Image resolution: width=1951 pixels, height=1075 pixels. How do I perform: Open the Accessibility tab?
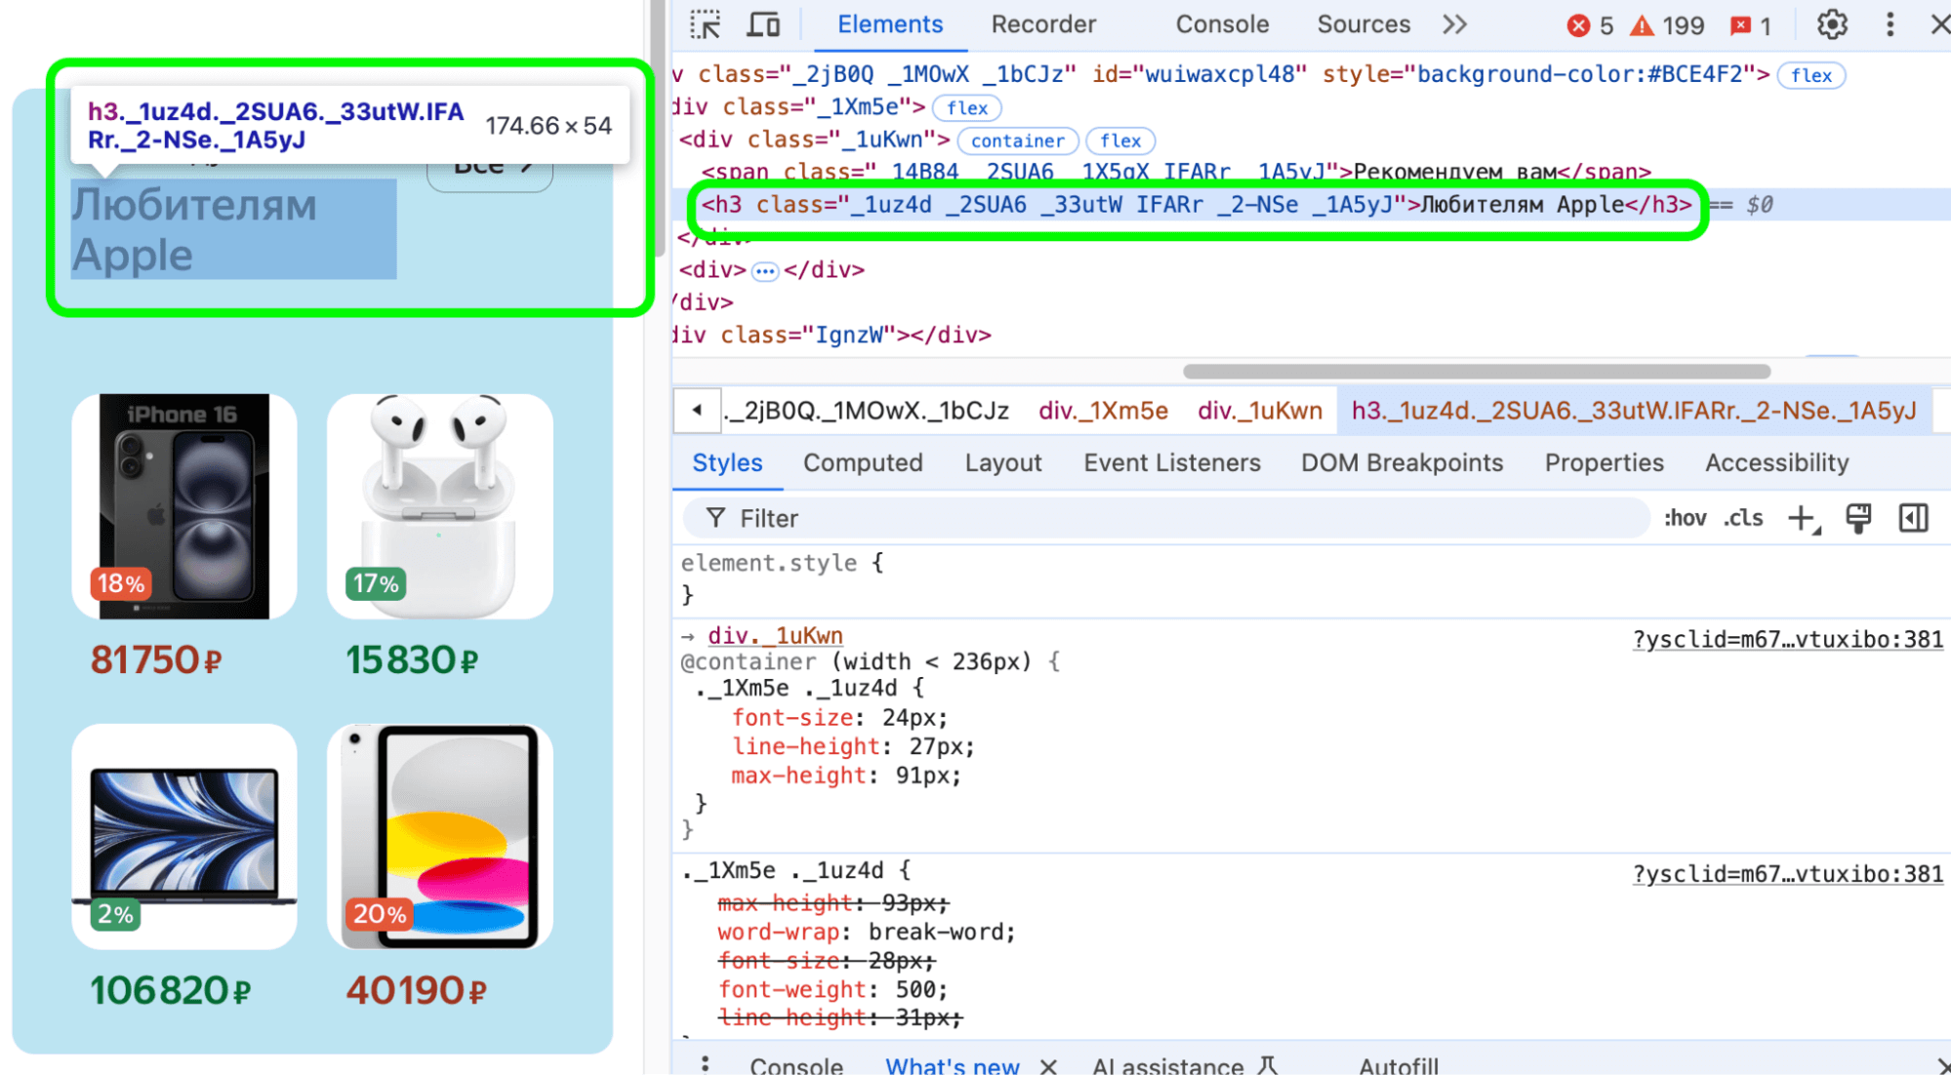pos(1776,462)
